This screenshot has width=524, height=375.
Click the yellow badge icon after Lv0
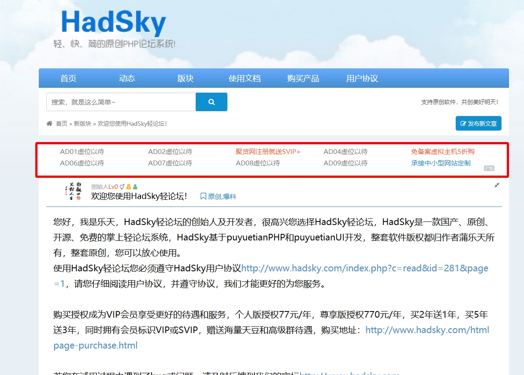pyautogui.click(x=129, y=187)
